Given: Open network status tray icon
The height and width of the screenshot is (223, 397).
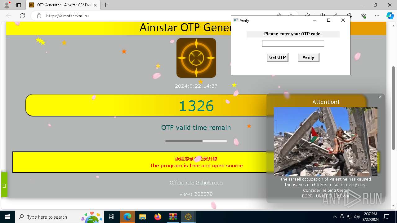Looking at the screenshot, I should coord(350,217).
